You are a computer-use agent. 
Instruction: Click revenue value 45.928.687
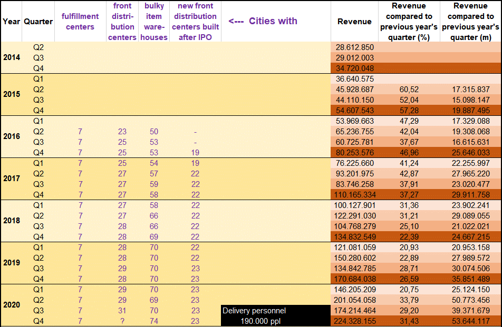[355, 90]
